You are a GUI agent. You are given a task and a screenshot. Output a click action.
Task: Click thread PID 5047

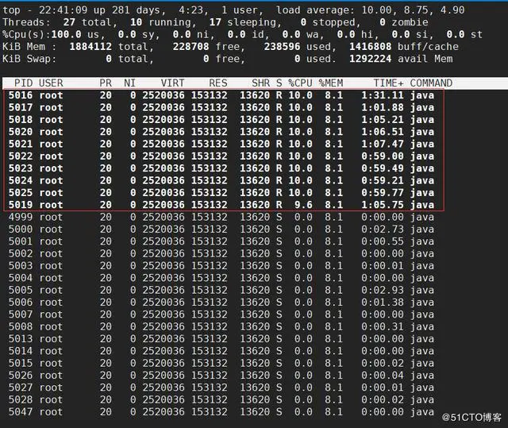pos(21,412)
